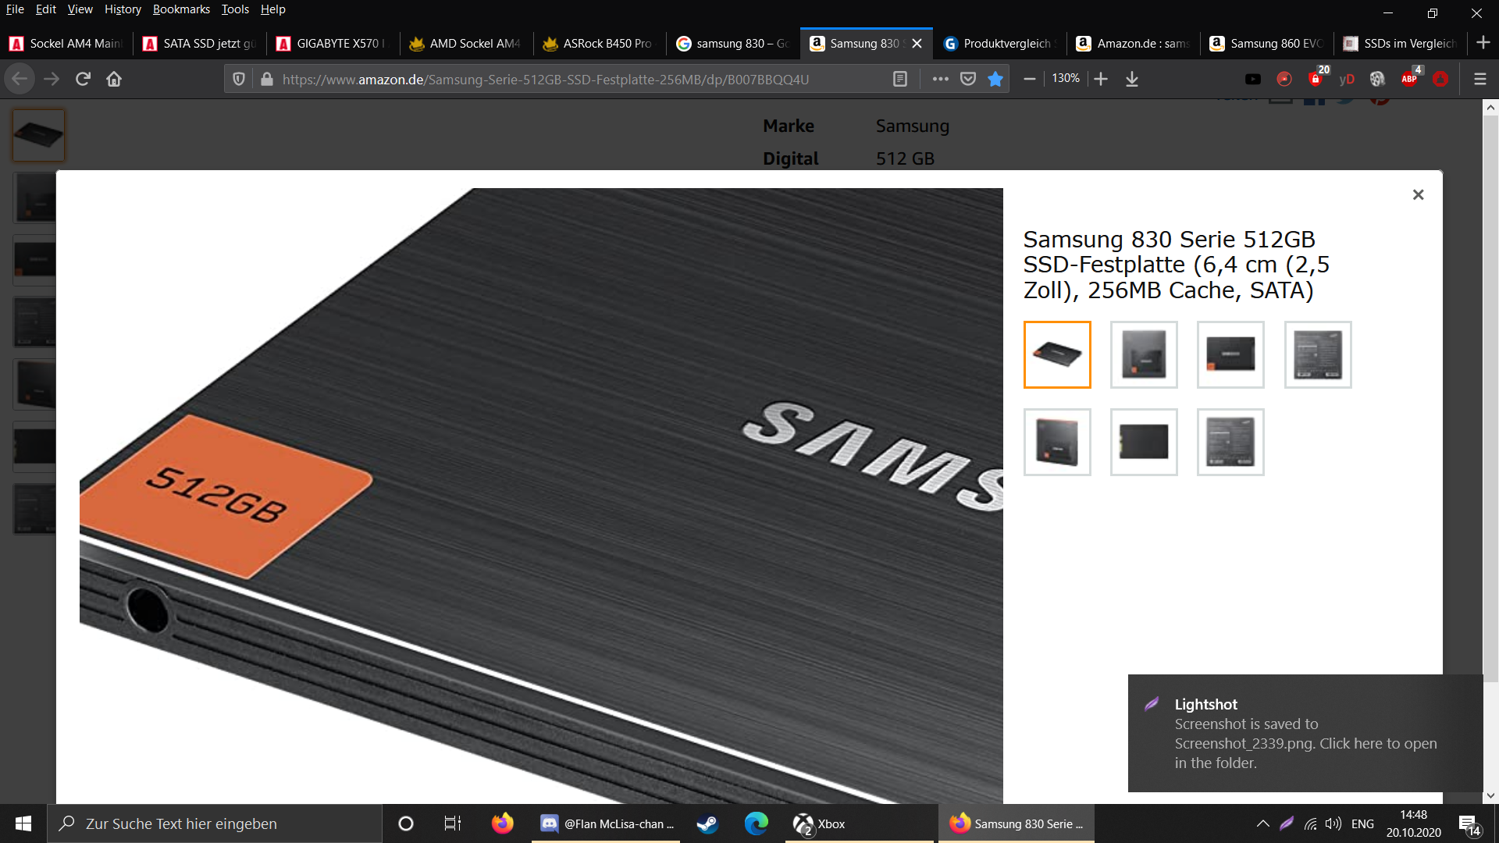This screenshot has width=1499, height=843.
Task: Go to the Firefox home page
Action: click(x=114, y=79)
